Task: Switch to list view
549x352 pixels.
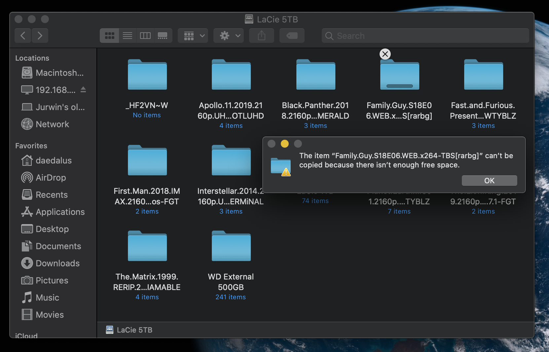Action: tap(128, 36)
